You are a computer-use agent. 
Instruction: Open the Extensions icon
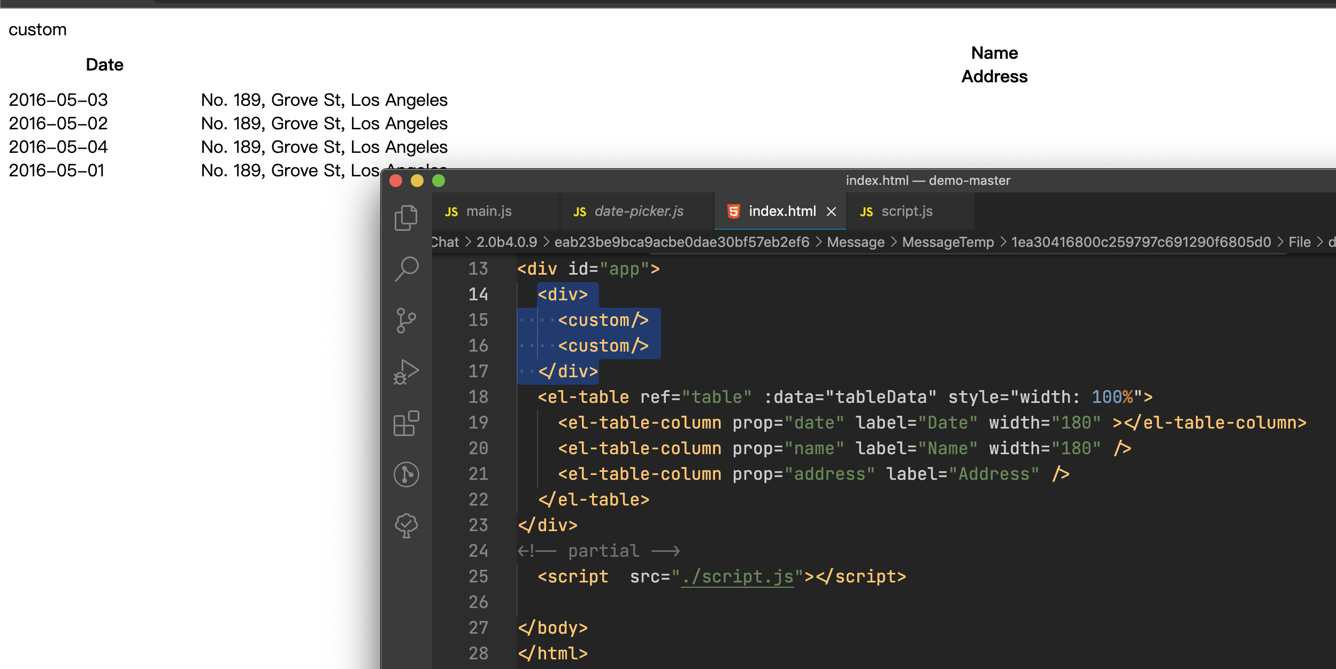(406, 423)
